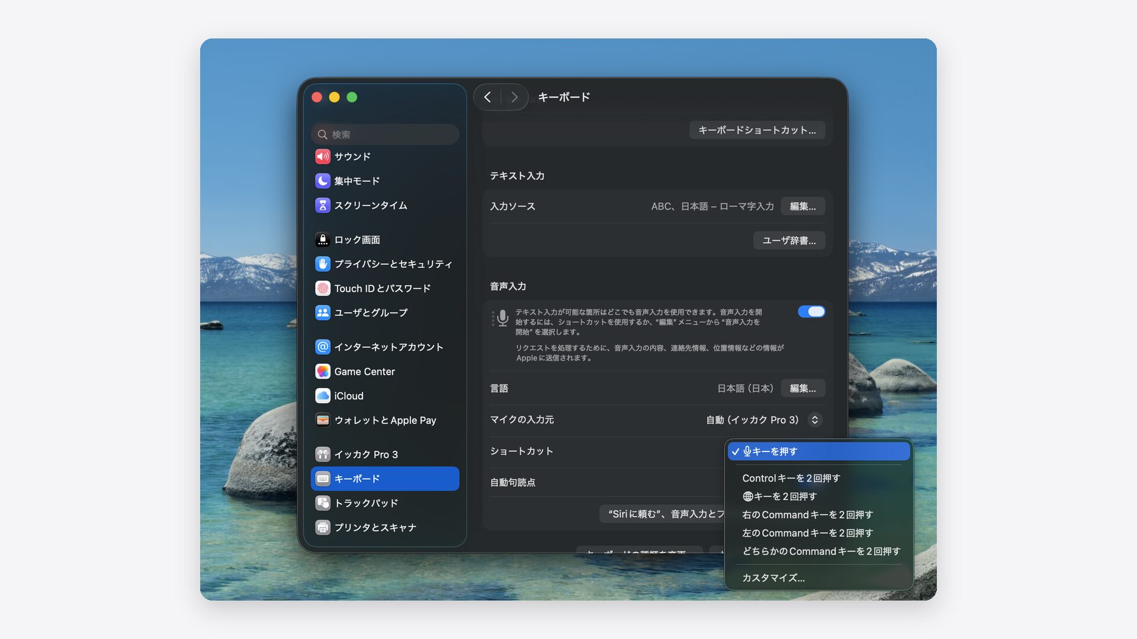Open キーボードショートカット... button

click(757, 130)
